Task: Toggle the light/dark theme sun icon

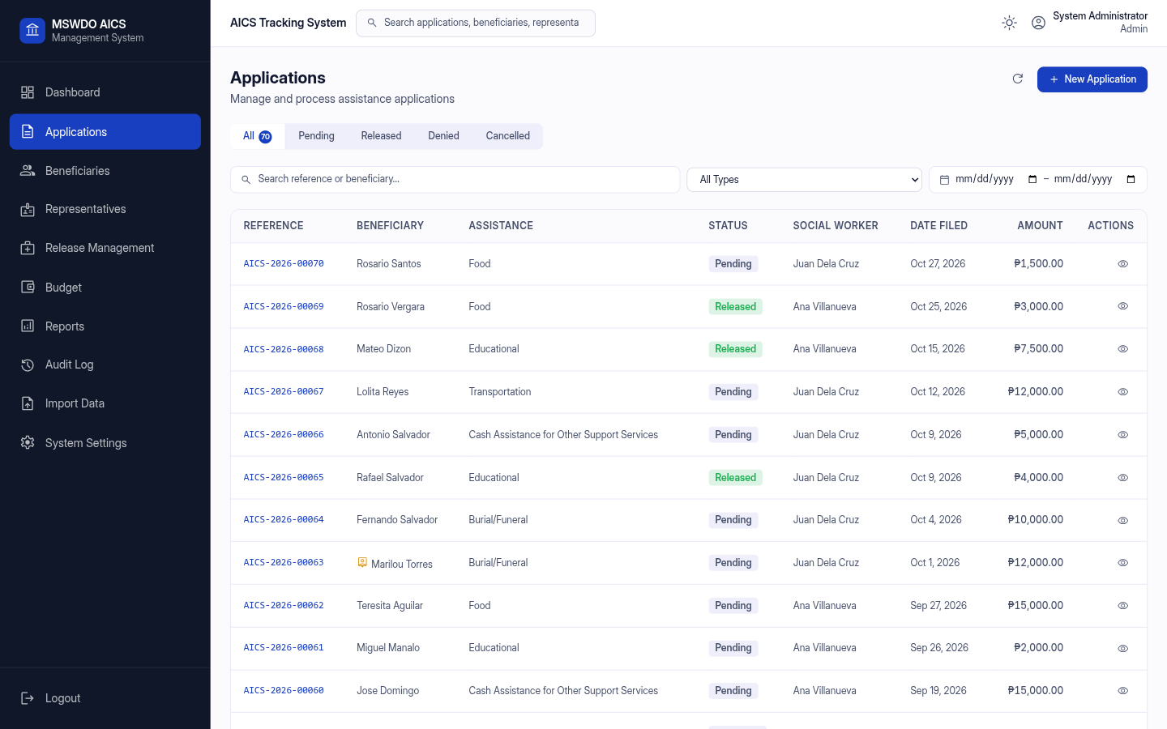Action: coord(1009,23)
